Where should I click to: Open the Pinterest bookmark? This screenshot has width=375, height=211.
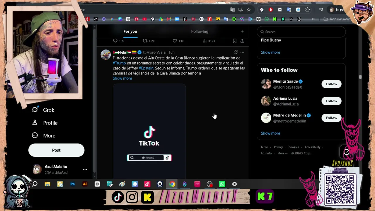(136, 19)
